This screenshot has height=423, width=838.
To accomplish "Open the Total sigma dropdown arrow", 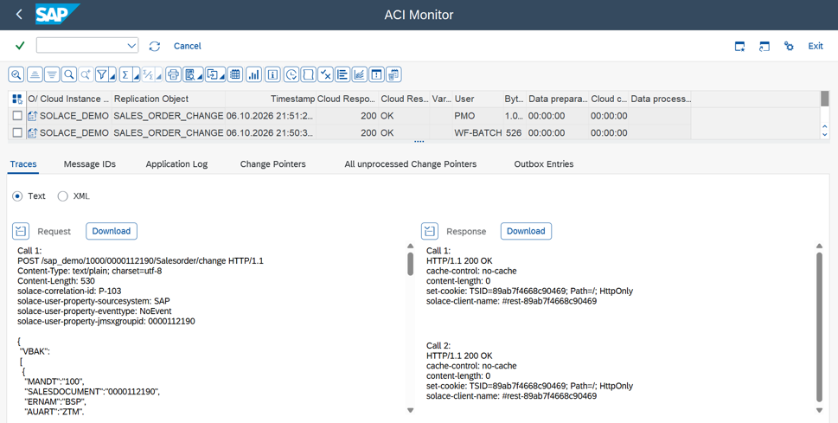I will [x=136, y=78].
